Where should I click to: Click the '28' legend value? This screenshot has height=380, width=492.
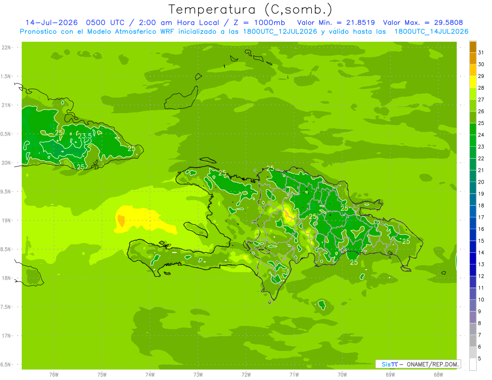coord(481,88)
